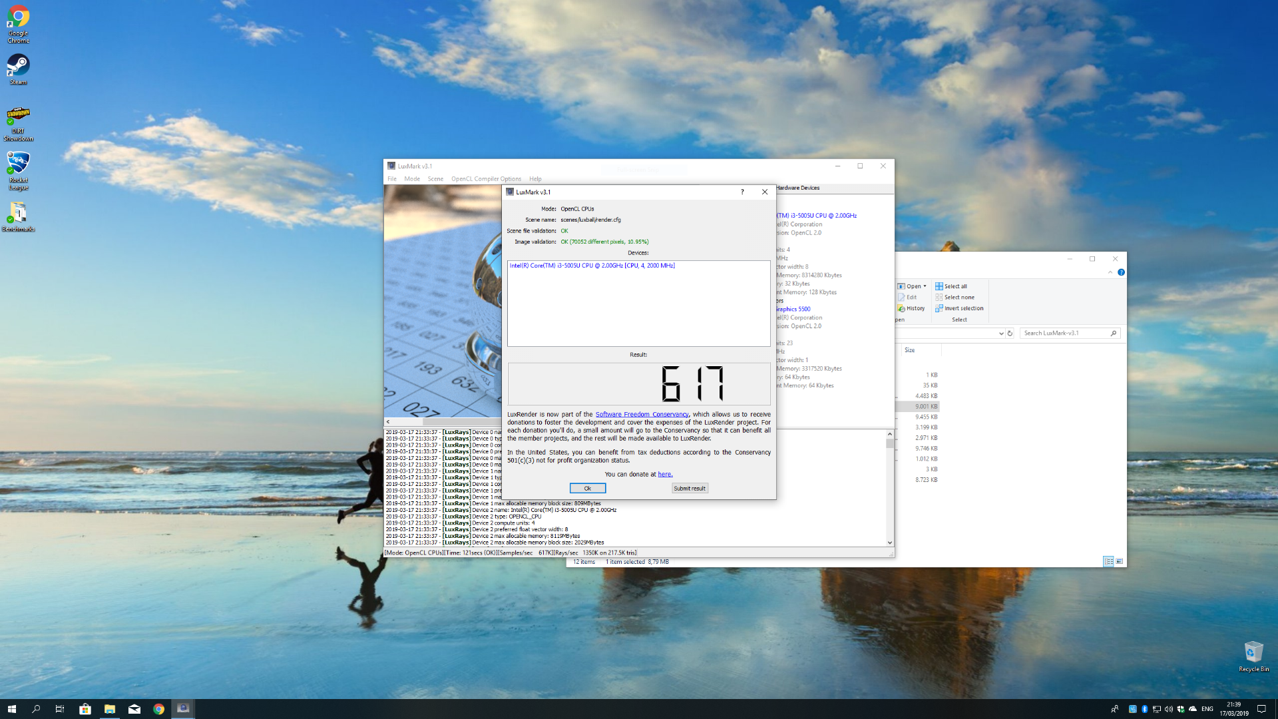Screen dimensions: 1278x719
Task: Select the file row sized 4.483 KB
Action: point(919,396)
